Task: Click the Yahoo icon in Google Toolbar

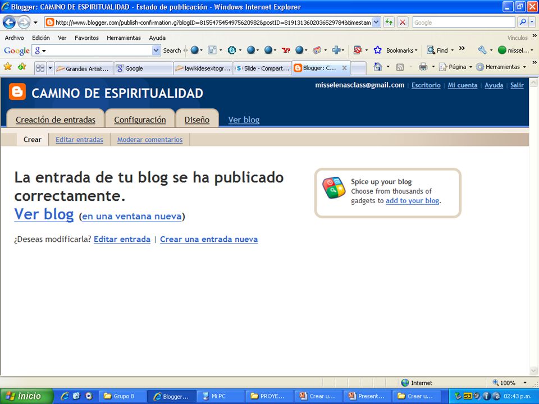Action: tap(286, 50)
